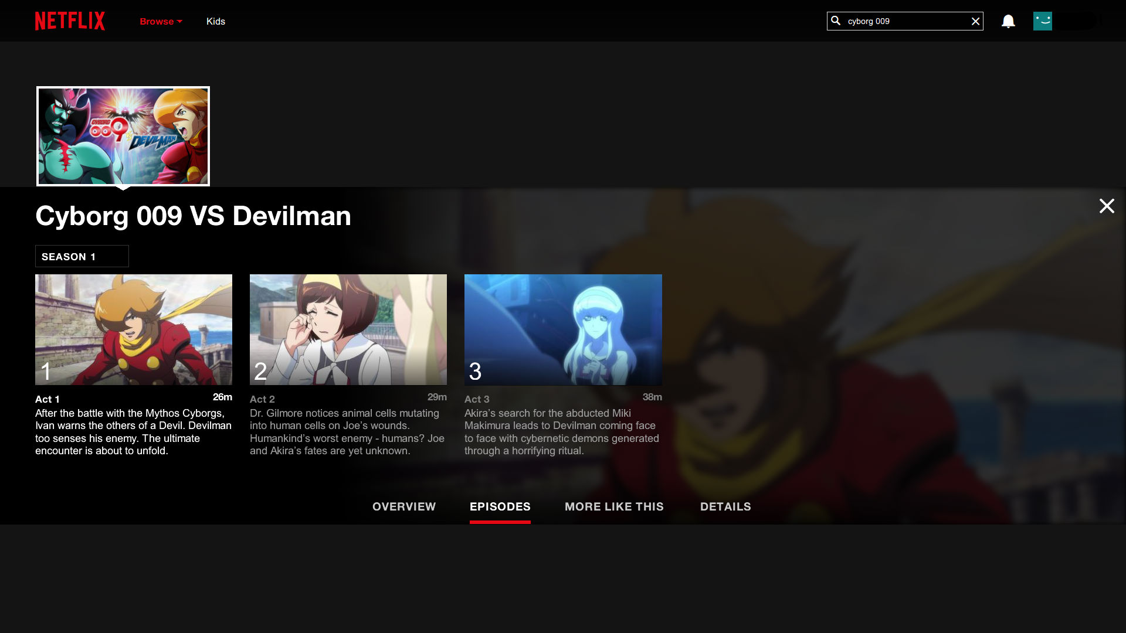Viewport: 1126px width, 633px height.
Task: Open the Details tab
Action: pyautogui.click(x=725, y=506)
